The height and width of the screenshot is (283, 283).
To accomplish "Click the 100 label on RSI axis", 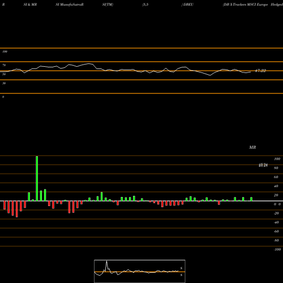I will [5, 52].
